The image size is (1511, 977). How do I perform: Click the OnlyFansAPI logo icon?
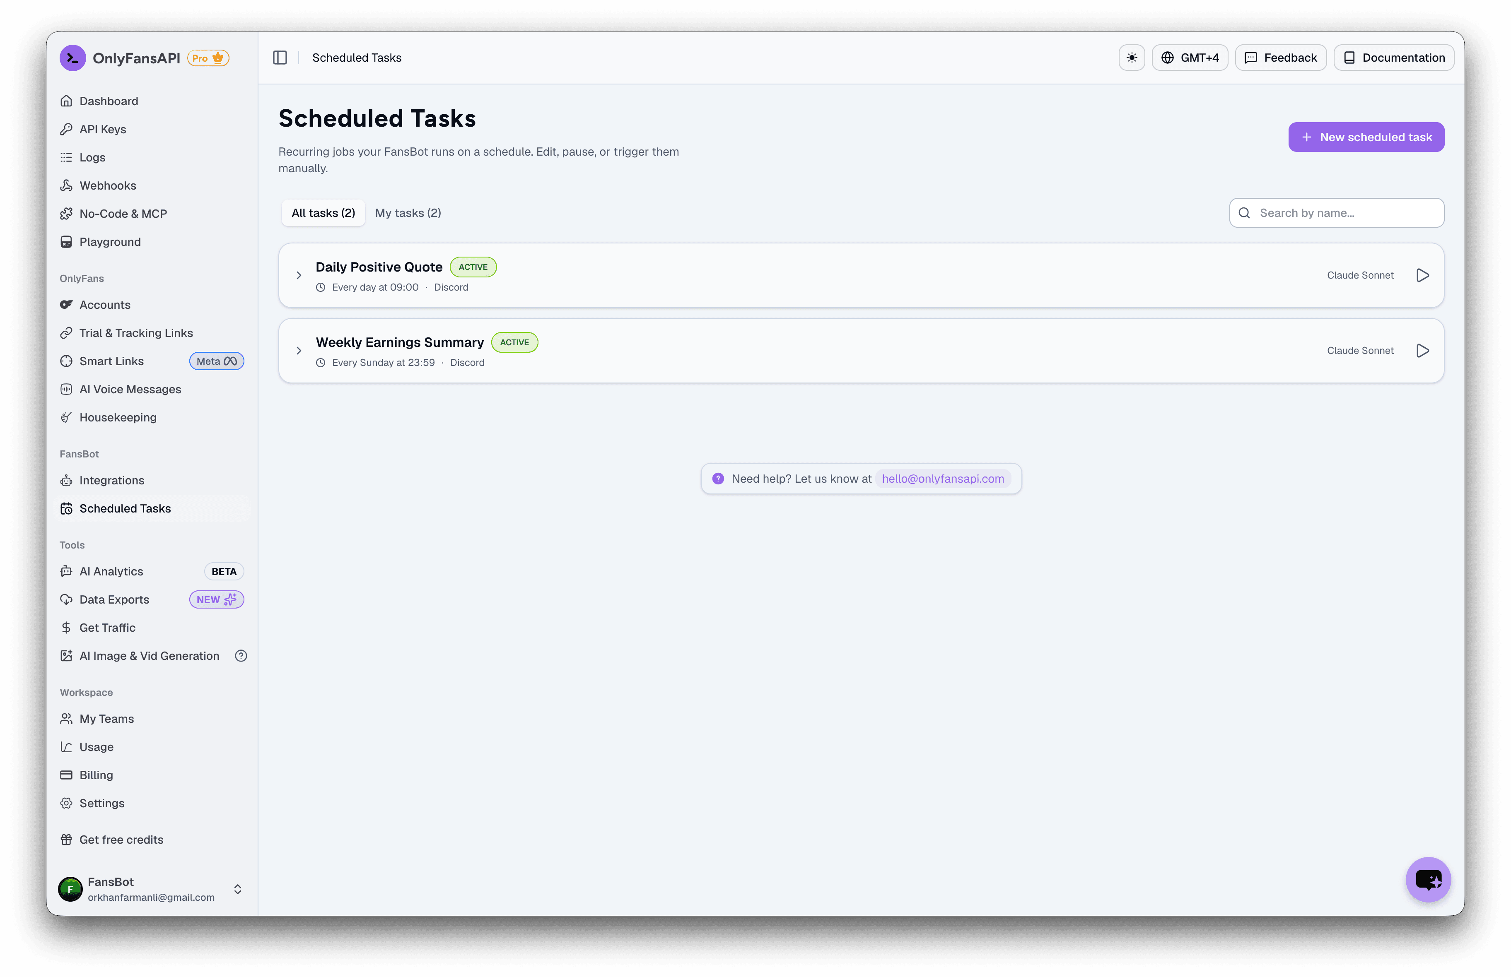pyautogui.click(x=73, y=58)
